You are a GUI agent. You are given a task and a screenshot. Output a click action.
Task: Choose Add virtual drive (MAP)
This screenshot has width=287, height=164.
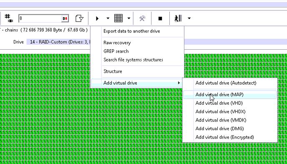tap(230, 95)
